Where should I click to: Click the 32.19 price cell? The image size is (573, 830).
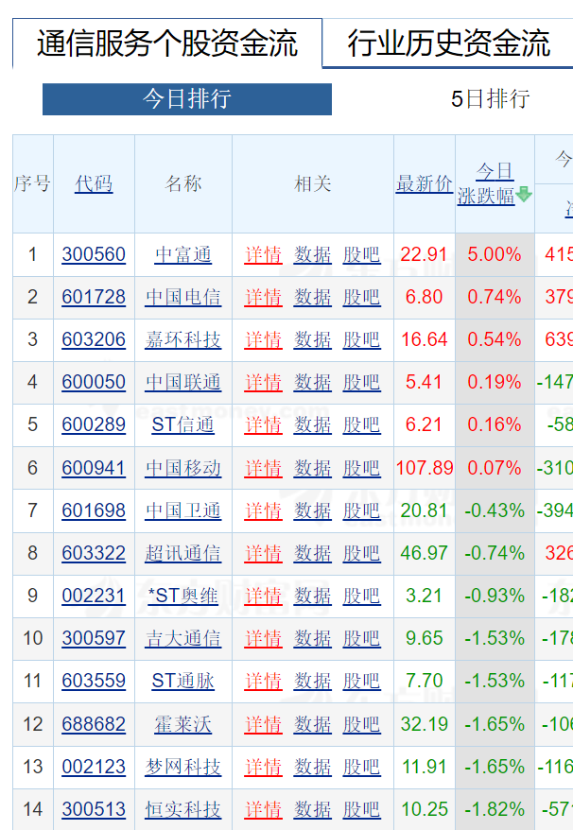425,724
